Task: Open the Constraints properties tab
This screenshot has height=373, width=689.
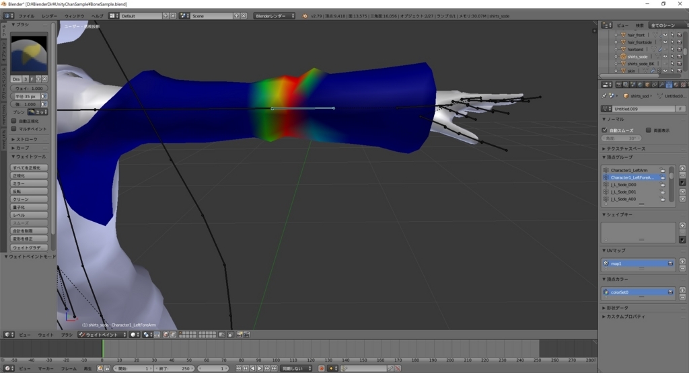Action: 654,85
